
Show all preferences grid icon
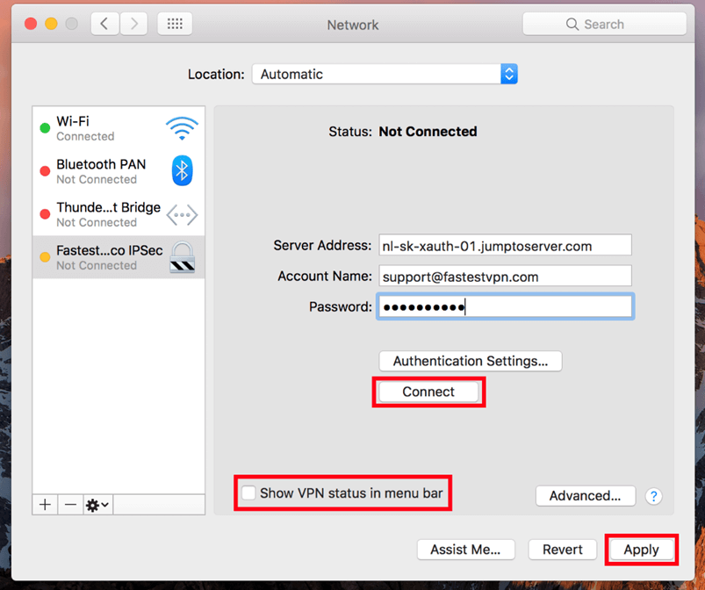pos(175,24)
